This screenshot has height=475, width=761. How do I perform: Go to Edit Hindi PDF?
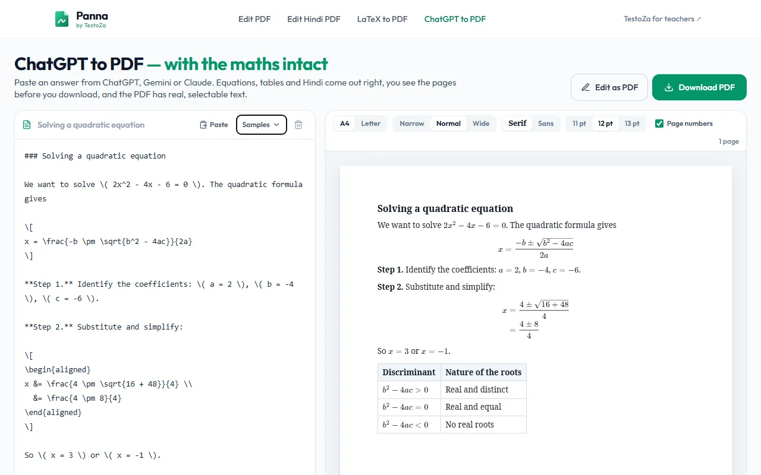pyautogui.click(x=314, y=19)
